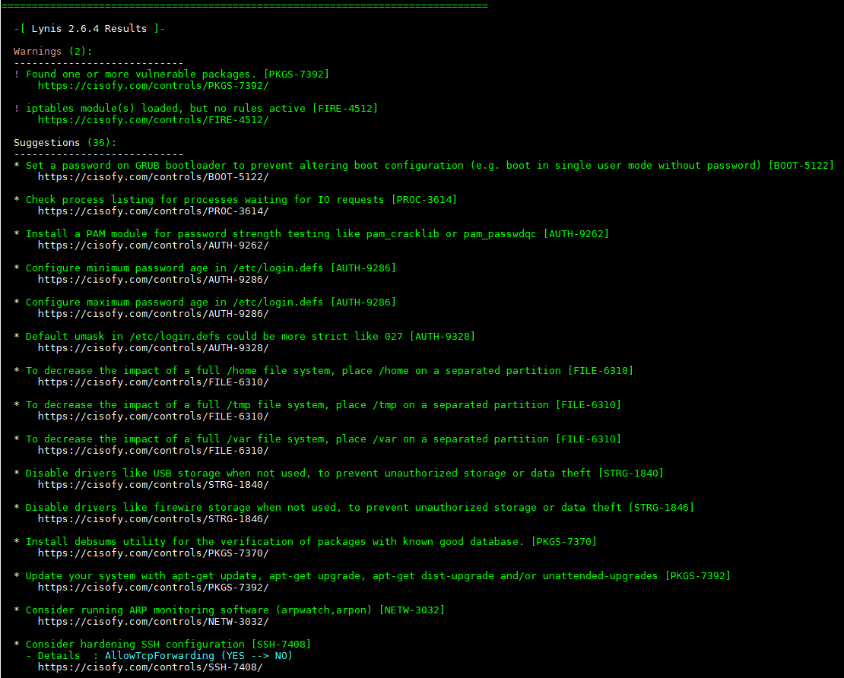Screen dimensions: 844x678
Task: Click the hardening SSH configuration suggestion
Action: (169, 644)
